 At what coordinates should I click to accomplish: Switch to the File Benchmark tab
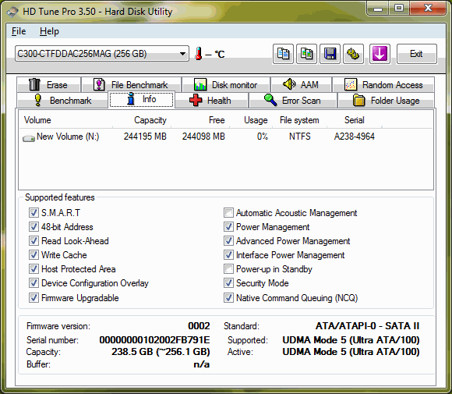point(132,84)
